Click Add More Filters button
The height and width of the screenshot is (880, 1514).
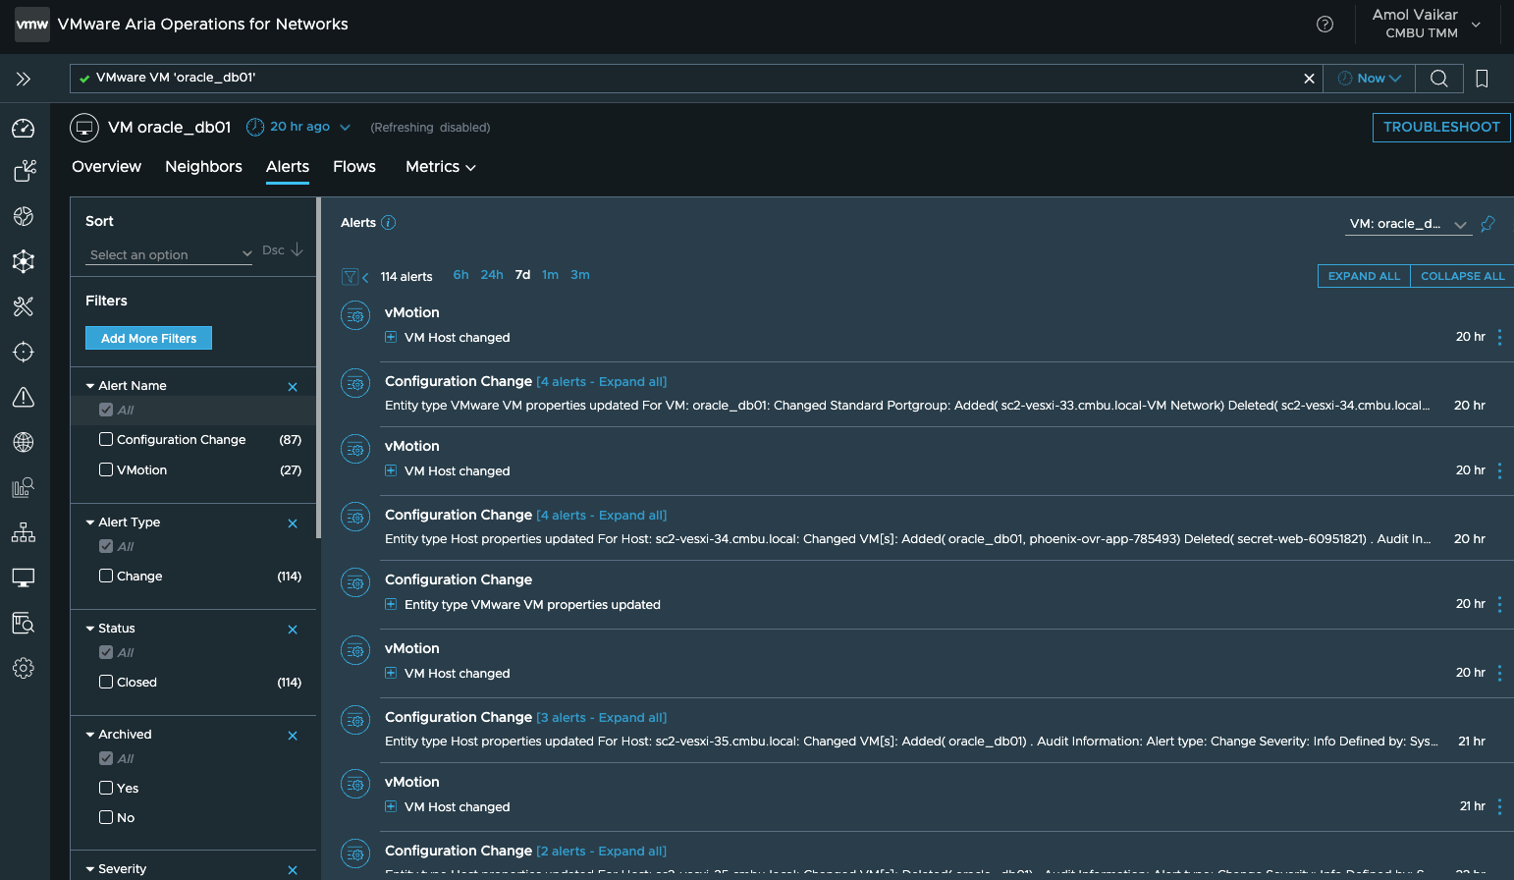click(148, 338)
